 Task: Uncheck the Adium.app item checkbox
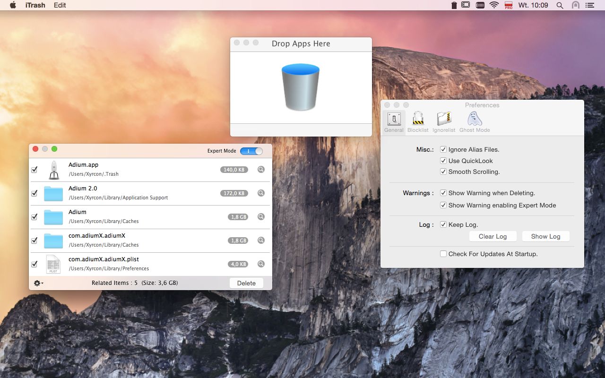(x=34, y=170)
